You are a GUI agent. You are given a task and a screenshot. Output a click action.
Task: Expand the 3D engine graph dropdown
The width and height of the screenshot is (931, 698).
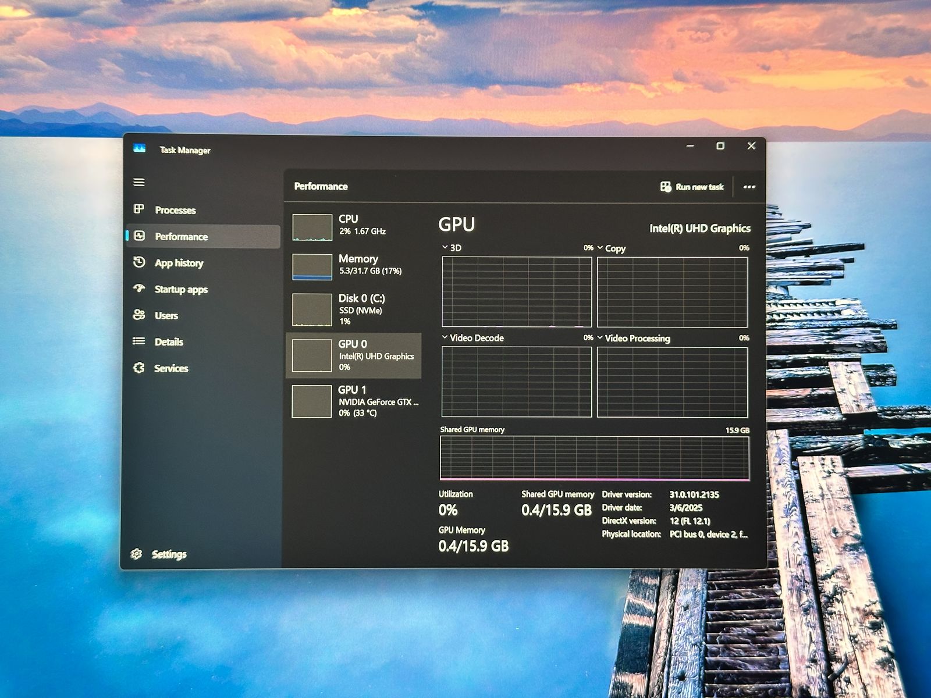pyautogui.click(x=445, y=247)
